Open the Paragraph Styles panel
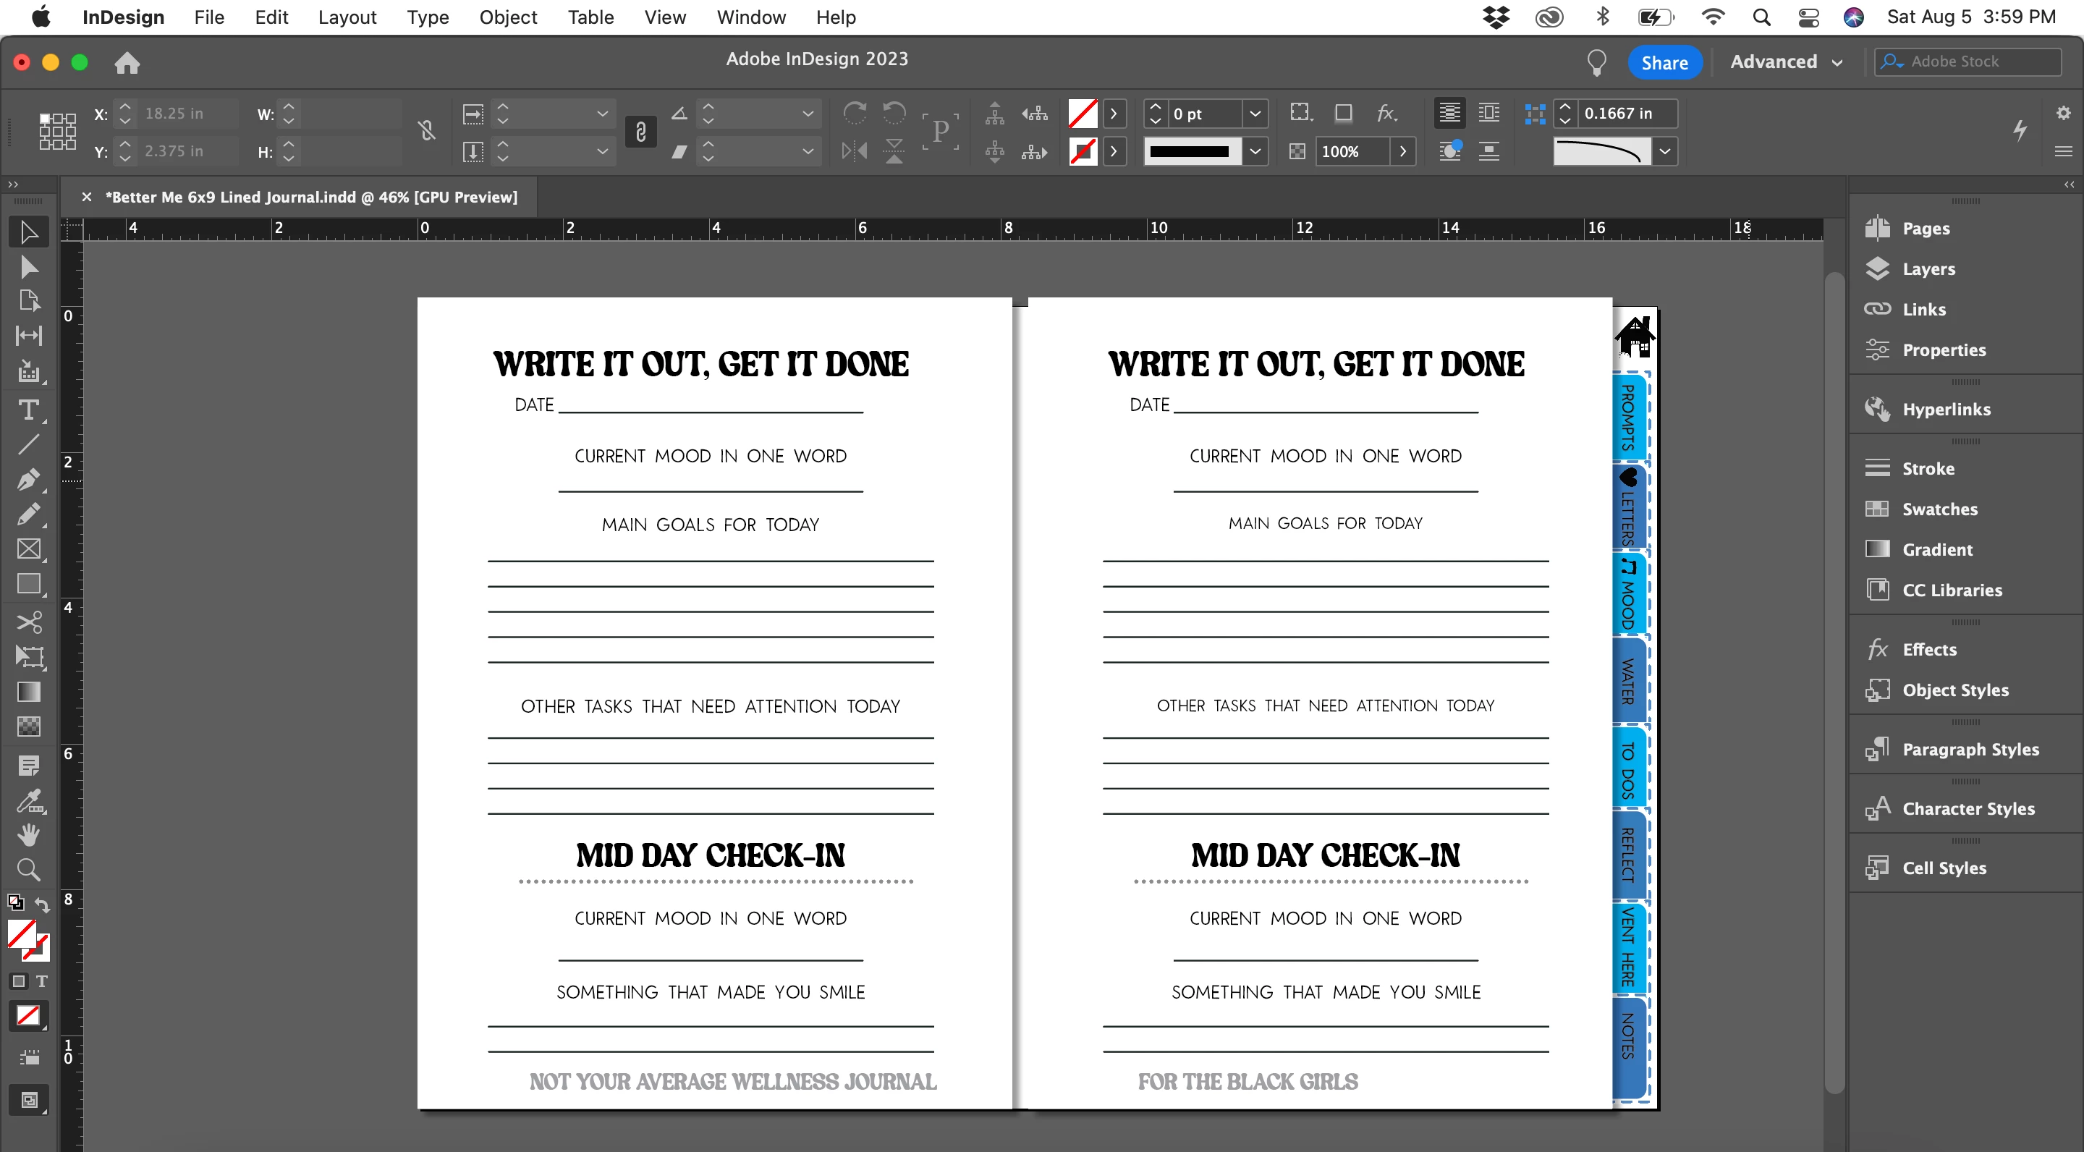Image resolution: width=2084 pixels, height=1152 pixels. click(x=1969, y=749)
